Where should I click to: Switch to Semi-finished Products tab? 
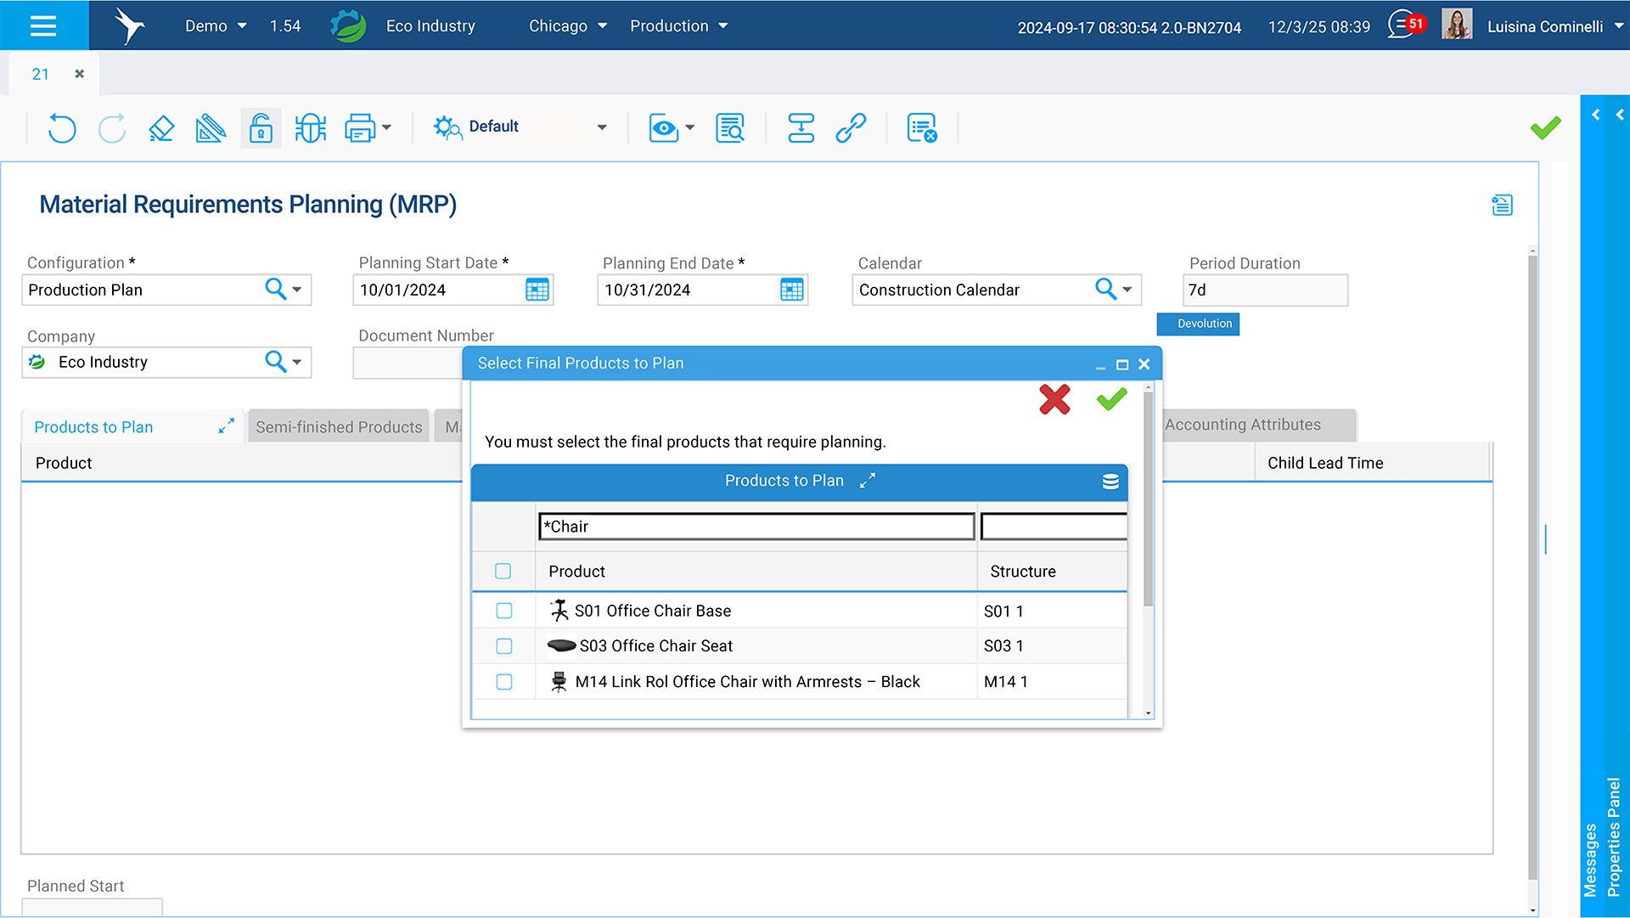point(339,427)
